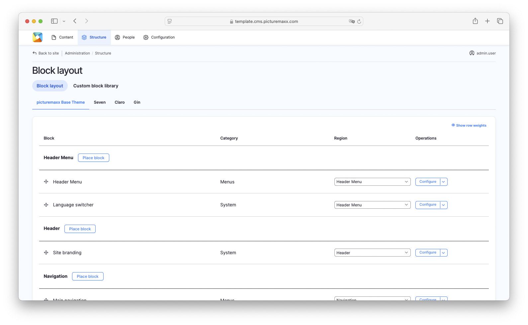Viewport: 528px width, 325px height.
Task: Click the Block column header
Action: (49, 138)
